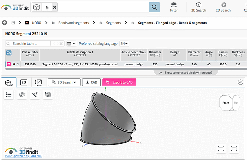
Task: Click the article description cell for Segment DN 250
Action: 80,64
